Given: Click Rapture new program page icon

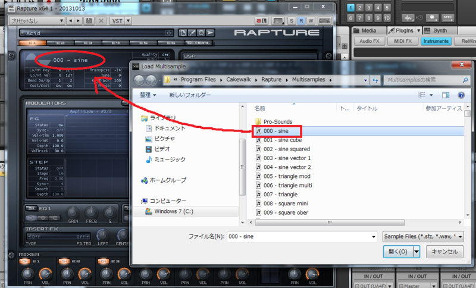Looking at the screenshot, I should click(x=183, y=33).
